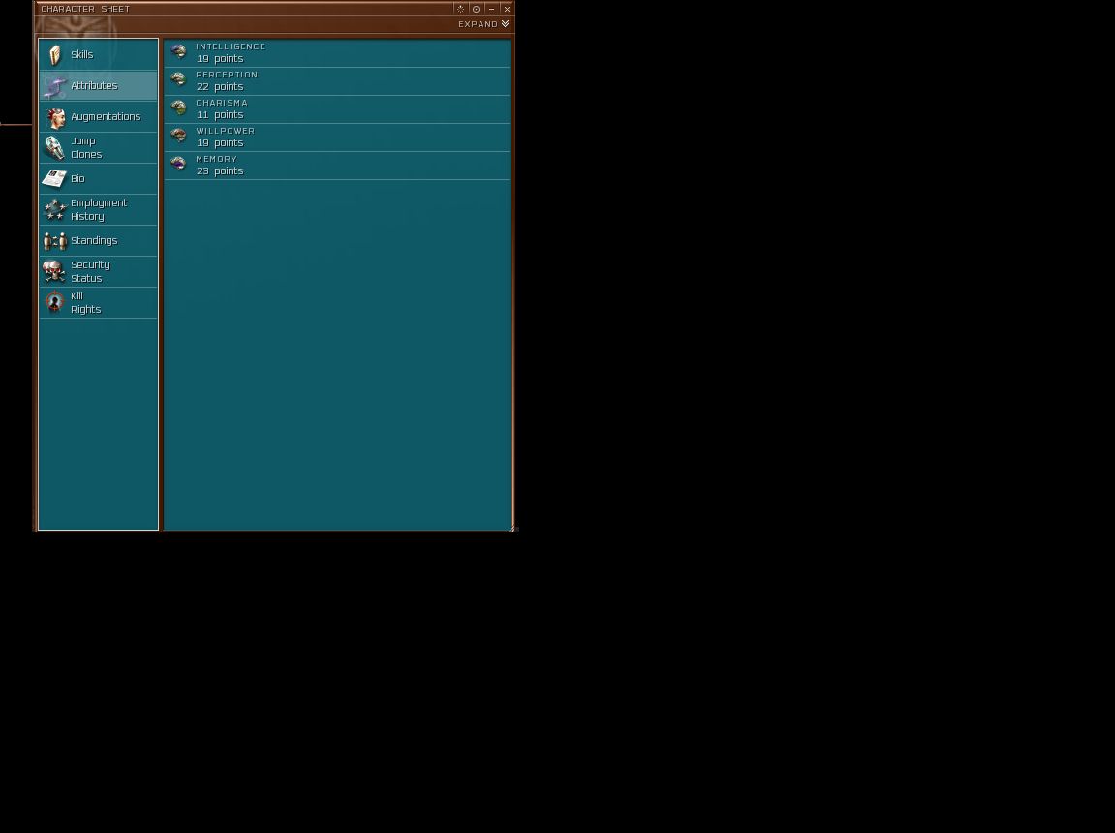
Task: Click the Attributes DNA icon
Action: coord(55,86)
